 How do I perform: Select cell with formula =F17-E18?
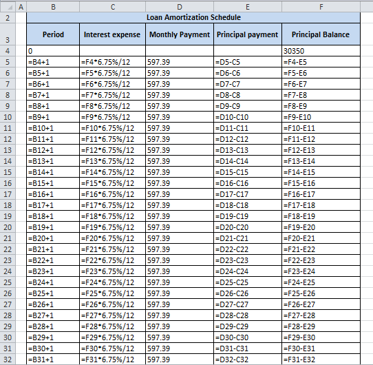coord(321,205)
